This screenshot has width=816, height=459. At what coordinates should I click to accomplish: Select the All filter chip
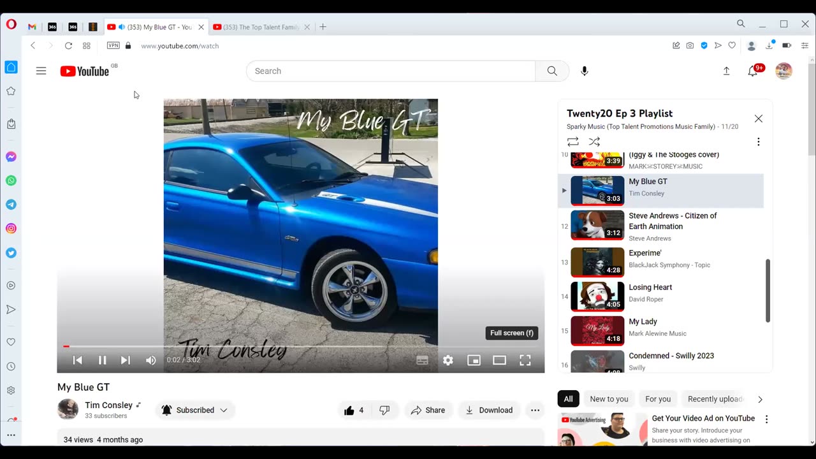point(568,399)
